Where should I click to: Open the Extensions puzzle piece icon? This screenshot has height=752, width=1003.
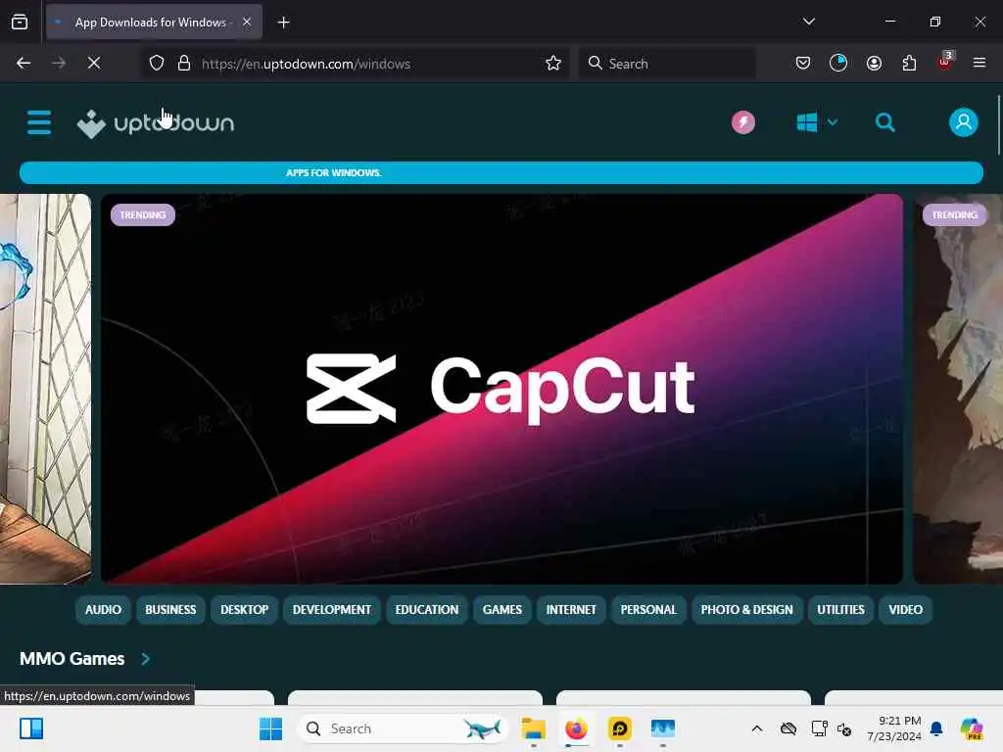[x=909, y=63]
